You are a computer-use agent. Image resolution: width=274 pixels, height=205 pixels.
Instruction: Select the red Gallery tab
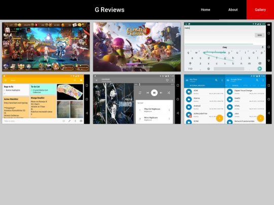pyautogui.click(x=260, y=10)
